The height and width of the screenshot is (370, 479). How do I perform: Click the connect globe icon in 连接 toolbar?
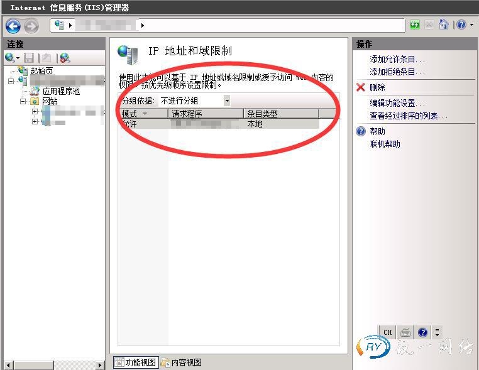[x=10, y=58]
